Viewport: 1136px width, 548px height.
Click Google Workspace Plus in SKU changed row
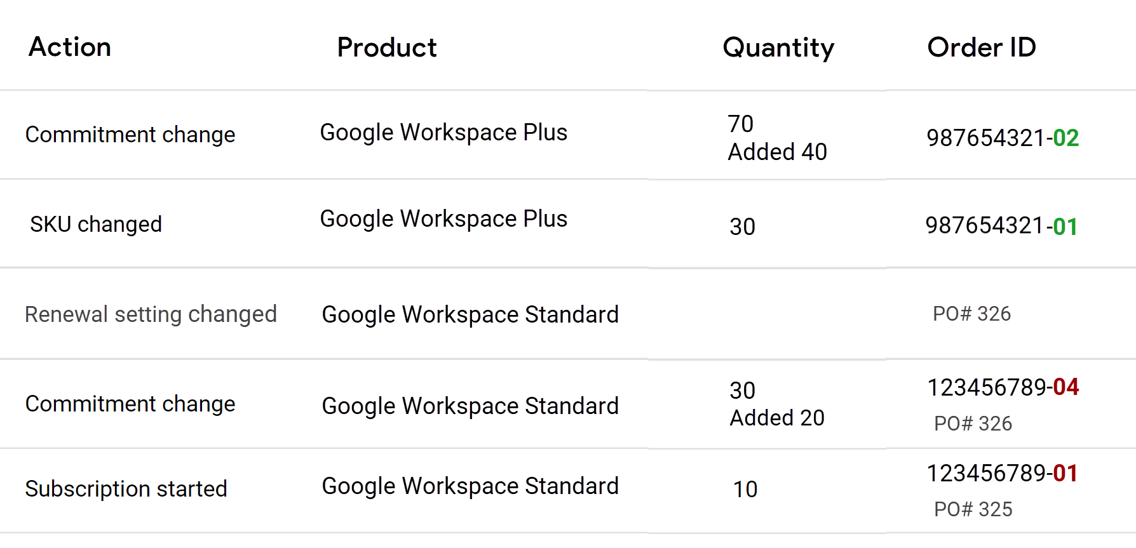(x=443, y=219)
